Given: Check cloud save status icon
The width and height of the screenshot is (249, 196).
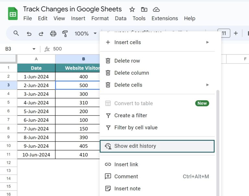Looking at the screenshot, I should (156, 9).
